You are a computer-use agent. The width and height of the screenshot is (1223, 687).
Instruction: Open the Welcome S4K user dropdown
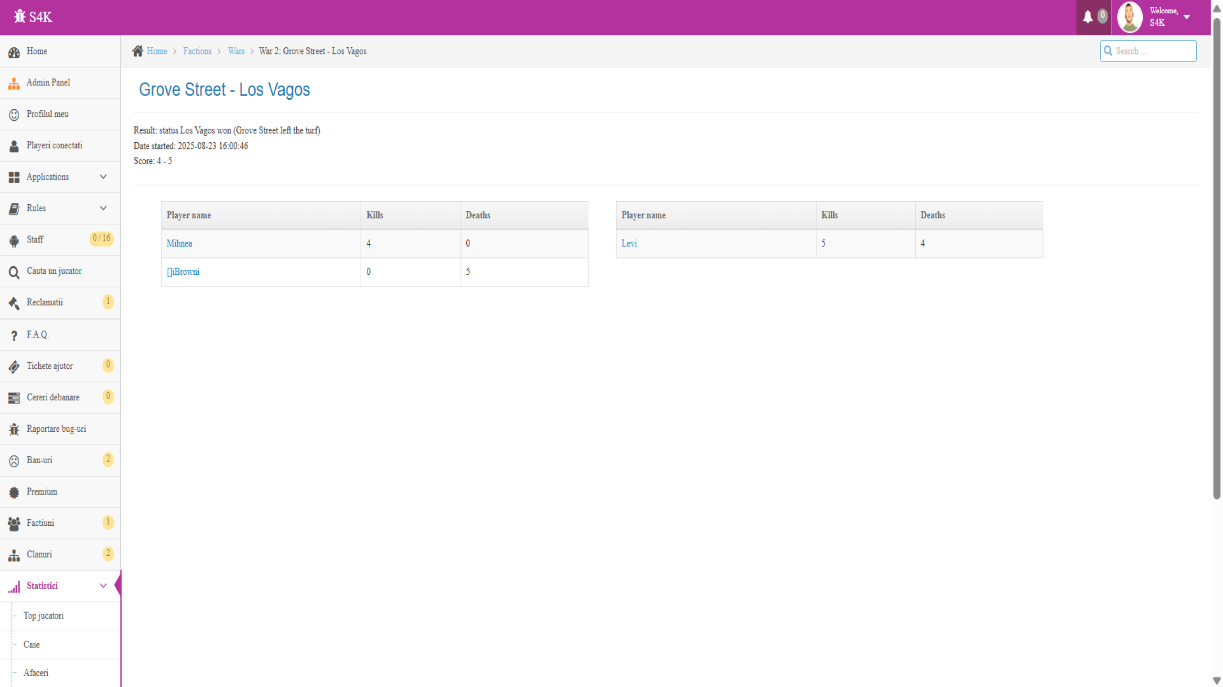coord(1186,17)
